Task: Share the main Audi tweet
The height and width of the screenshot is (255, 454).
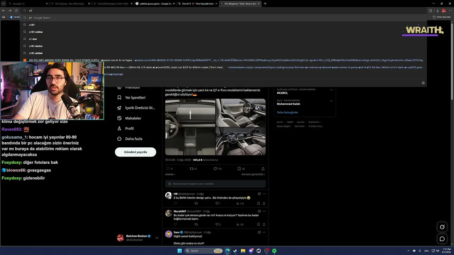Action: [263, 169]
